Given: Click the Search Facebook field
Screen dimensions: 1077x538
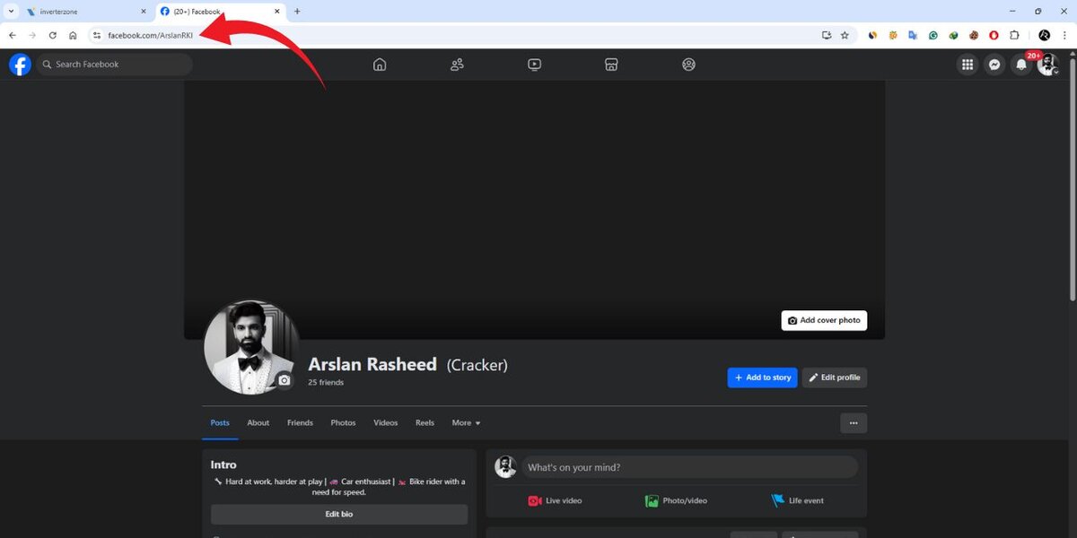Looking at the screenshot, I should tap(114, 65).
